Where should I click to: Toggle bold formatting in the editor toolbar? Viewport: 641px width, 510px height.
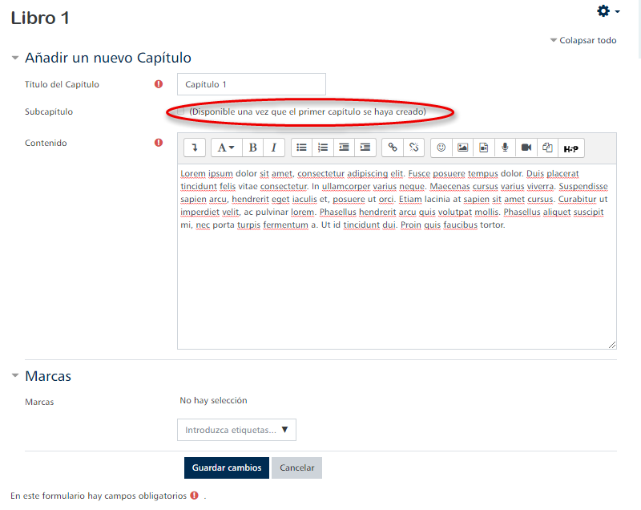(253, 148)
